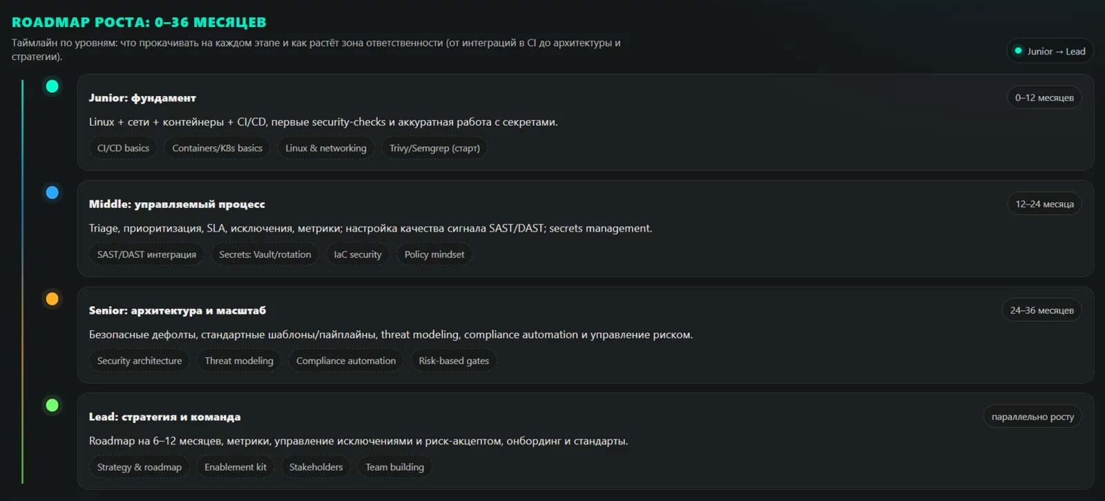1105x501 pixels.
Task: Click the teal Junior timeline dot
Action: tap(52, 86)
